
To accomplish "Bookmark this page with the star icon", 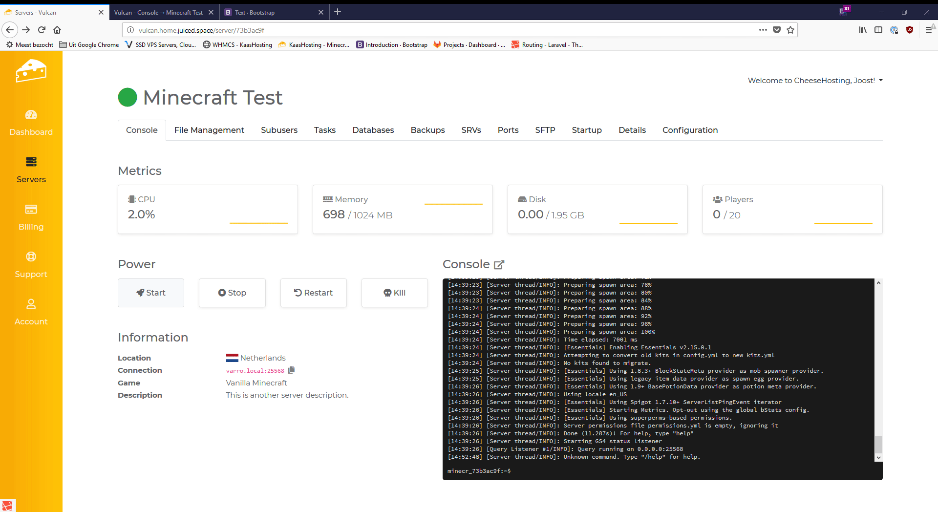I will point(790,30).
